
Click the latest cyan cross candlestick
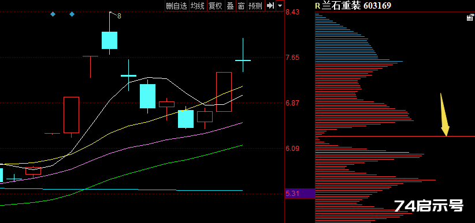pos(243,55)
